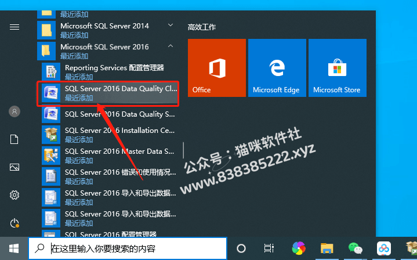This screenshot has width=417, height=260.
Task: Click the Microsoft SQL Server 2016 folder icon
Action: 46,51
